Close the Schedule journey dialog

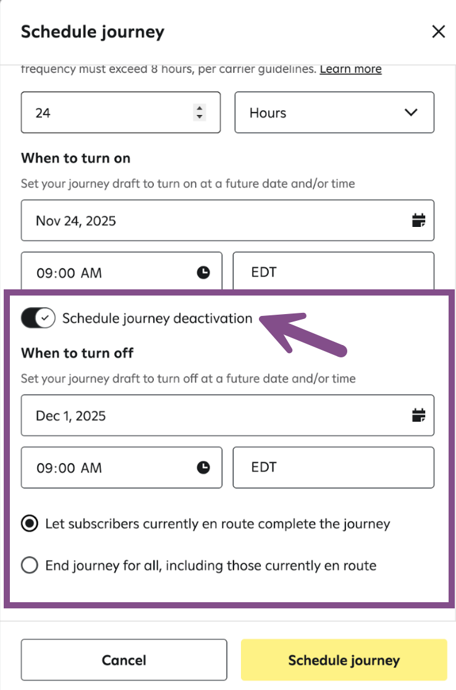pos(438,32)
